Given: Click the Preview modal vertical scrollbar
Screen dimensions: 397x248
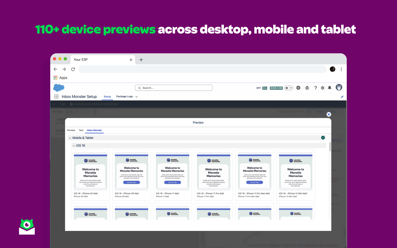Looking at the screenshot, I should click(x=330, y=147).
